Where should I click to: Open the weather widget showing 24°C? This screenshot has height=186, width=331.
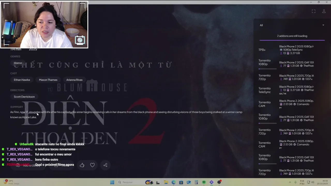[12, 182]
